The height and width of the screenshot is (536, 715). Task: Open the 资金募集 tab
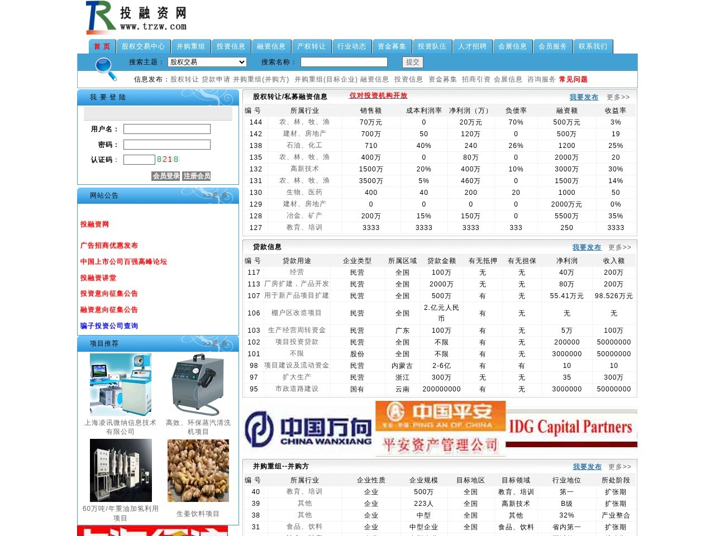coord(392,46)
